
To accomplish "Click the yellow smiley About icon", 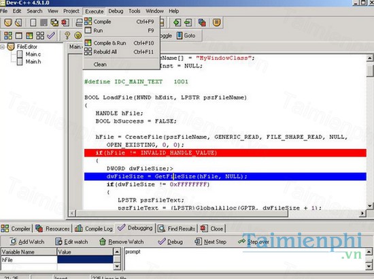I will point(78,35).
